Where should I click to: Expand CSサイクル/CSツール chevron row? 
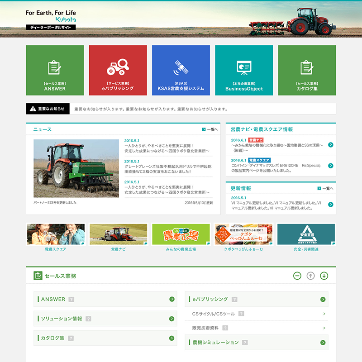tap(324, 314)
